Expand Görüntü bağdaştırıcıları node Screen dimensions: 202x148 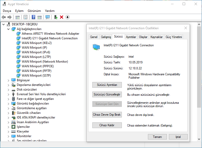pos(9,104)
